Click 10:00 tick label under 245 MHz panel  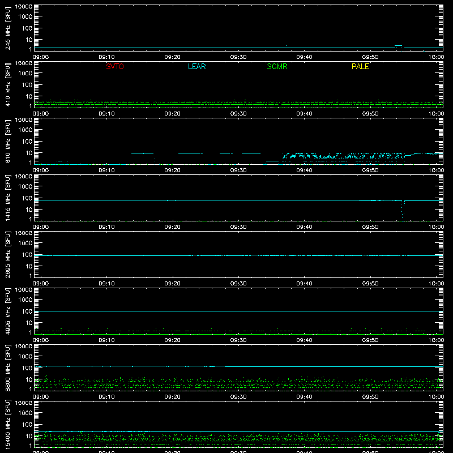pyautogui.click(x=436, y=57)
